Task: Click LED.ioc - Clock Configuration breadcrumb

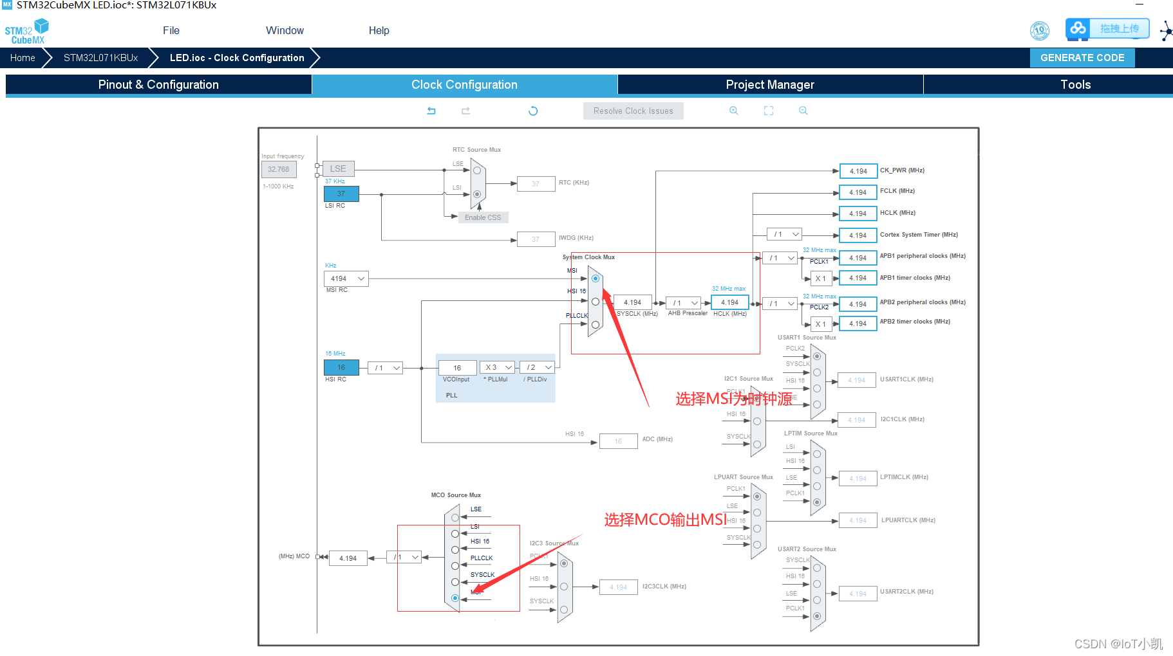Action: click(x=237, y=58)
